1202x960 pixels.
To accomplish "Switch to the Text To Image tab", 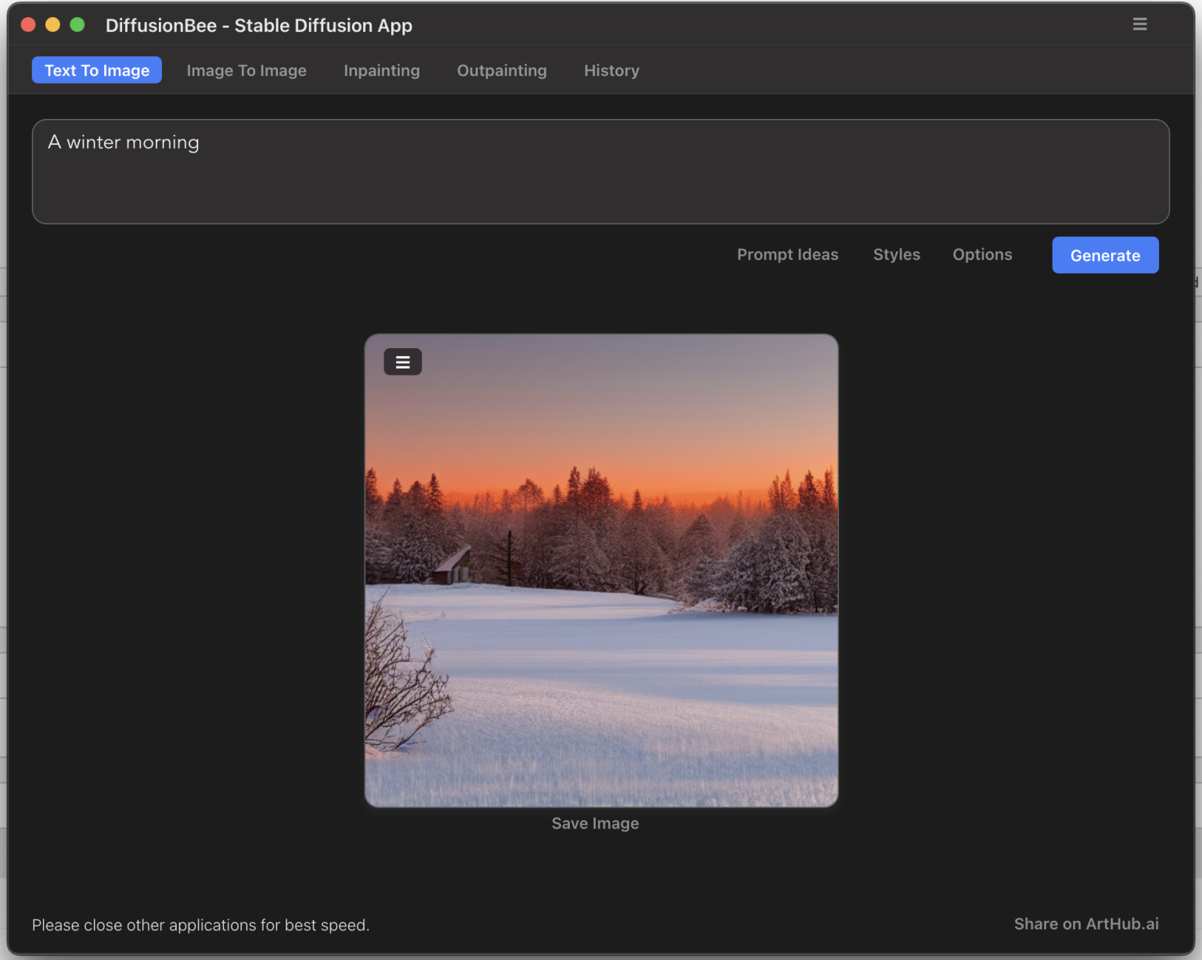I will pos(97,70).
